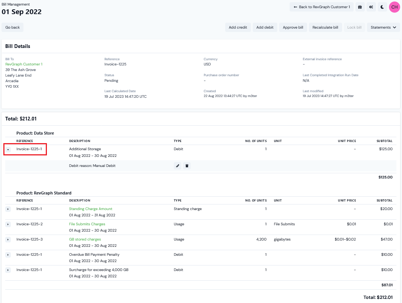Go back to RevGraph Customer 1

(x=322, y=7)
